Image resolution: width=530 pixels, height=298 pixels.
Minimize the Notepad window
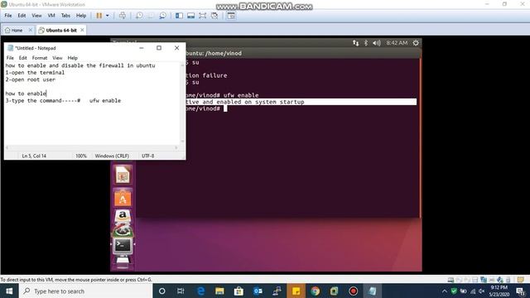142,48
